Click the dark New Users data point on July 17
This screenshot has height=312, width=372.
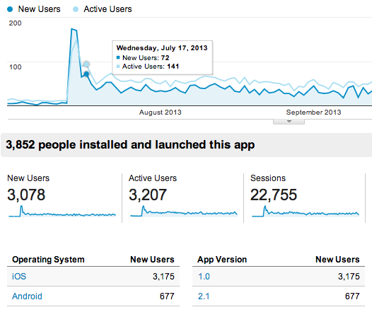(x=86, y=74)
